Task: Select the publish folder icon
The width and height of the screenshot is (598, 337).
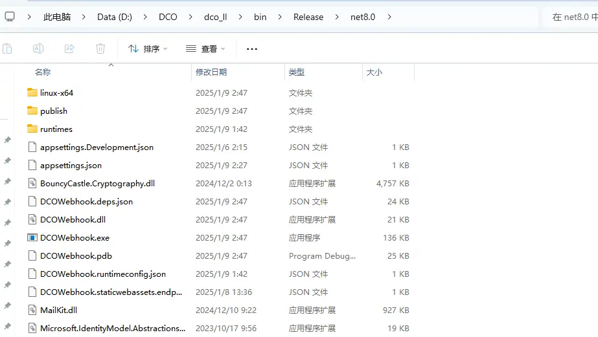Action: (32, 111)
